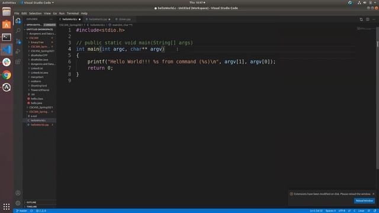Open the Terminal menu
379x213 pixels.
pos(73,14)
